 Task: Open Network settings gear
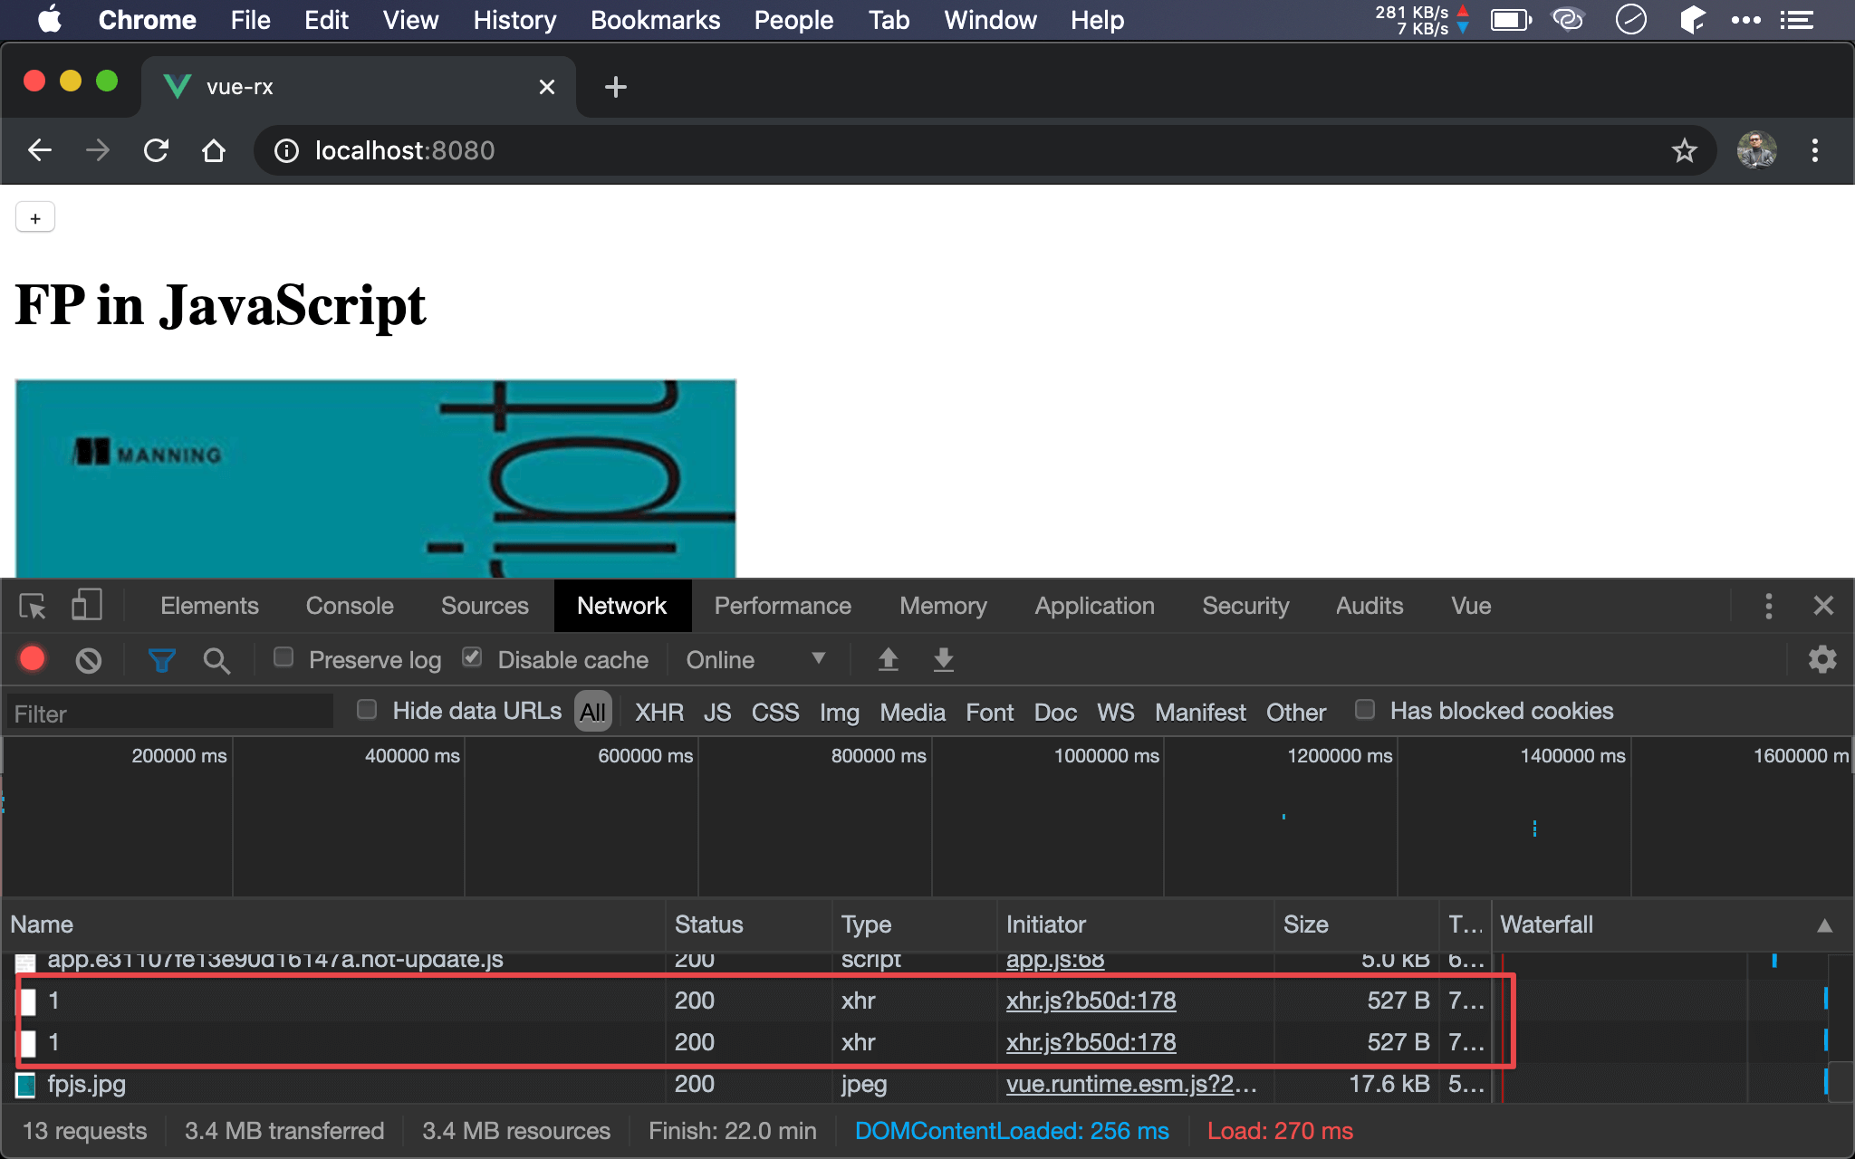(x=1822, y=659)
